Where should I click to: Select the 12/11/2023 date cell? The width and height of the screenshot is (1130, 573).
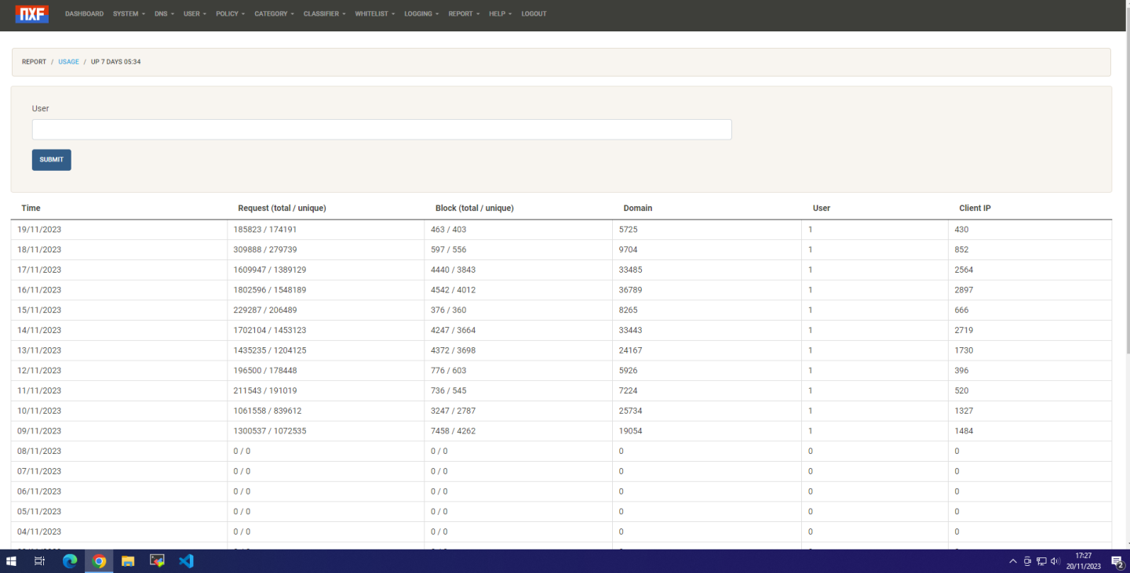coord(39,371)
